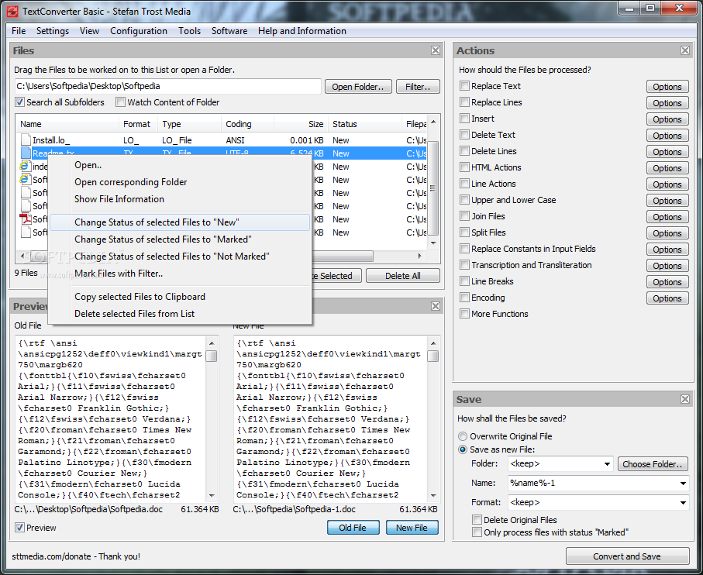Open the File menu
Image resolution: width=703 pixels, height=575 pixels.
click(x=19, y=31)
